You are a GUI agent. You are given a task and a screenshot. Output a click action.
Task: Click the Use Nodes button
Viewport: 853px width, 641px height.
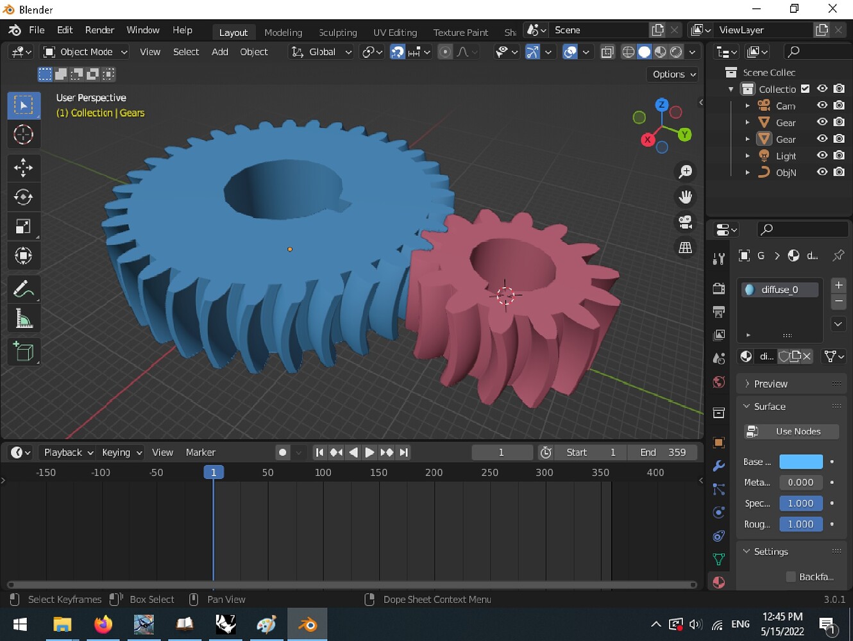coord(791,431)
